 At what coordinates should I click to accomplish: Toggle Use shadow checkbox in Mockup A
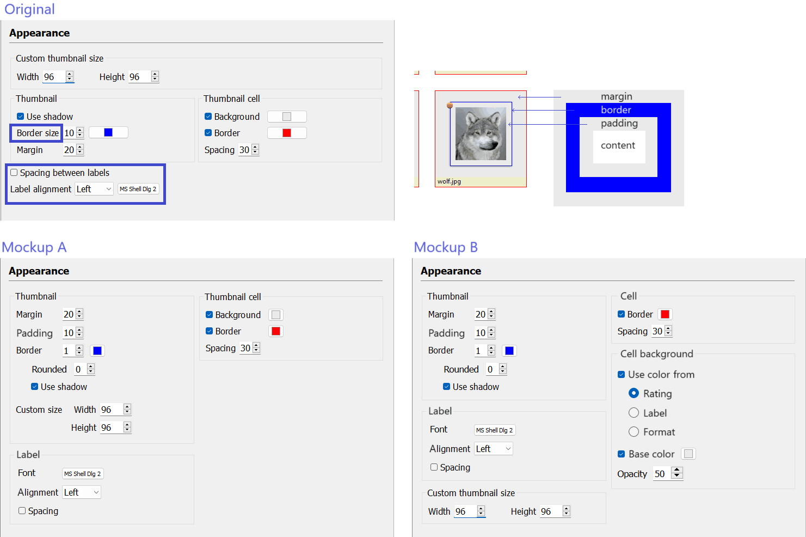pyautogui.click(x=34, y=387)
